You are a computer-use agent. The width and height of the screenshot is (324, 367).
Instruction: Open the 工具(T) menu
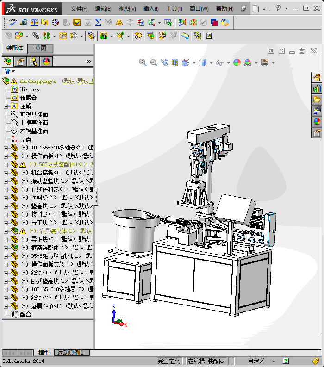point(174,9)
